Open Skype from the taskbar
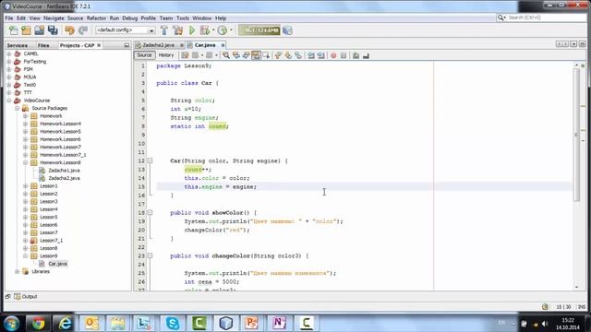Viewport: 591px width, 332px height. tap(173, 323)
